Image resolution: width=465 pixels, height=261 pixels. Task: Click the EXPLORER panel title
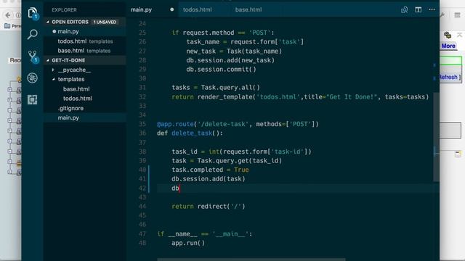[64, 9]
